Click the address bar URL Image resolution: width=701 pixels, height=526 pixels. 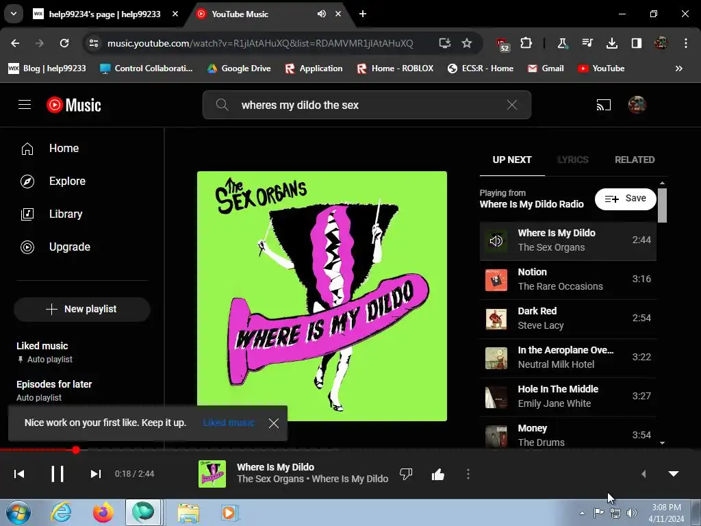[260, 43]
